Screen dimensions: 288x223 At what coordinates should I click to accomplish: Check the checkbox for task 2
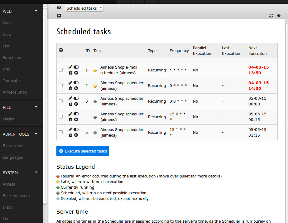pyautogui.click(x=61, y=85)
